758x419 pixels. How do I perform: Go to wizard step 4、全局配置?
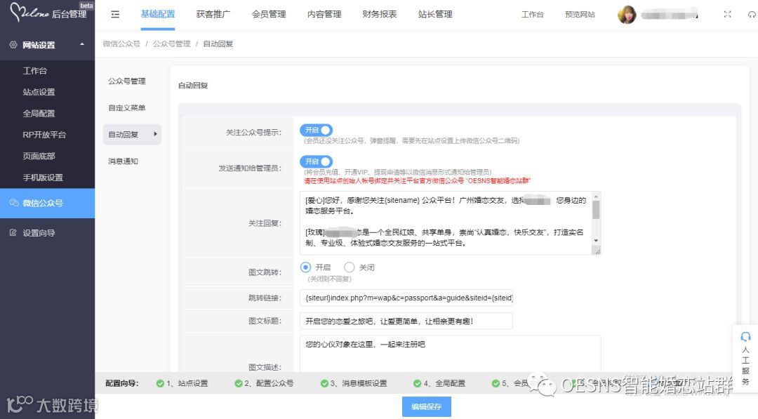444,383
